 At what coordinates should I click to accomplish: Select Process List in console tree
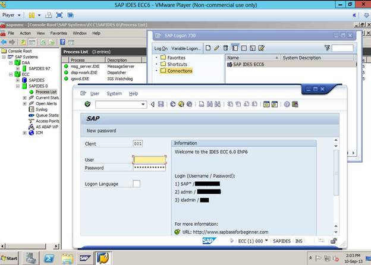point(46,92)
